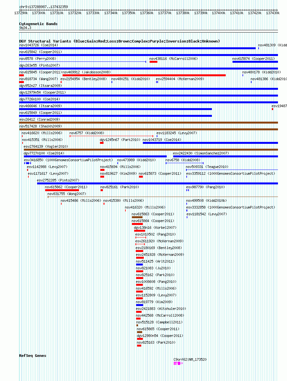Screen dimensions: 287x381
Task: Open variant nsv415380 (Mills2006)
Action: [124, 201]
